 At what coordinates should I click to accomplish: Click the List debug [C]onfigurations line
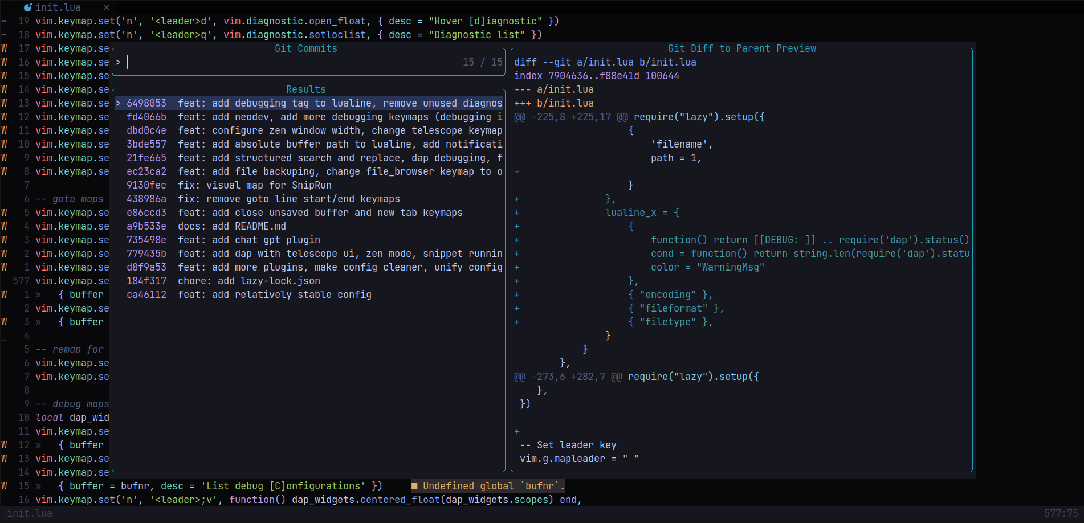pyautogui.click(x=221, y=486)
